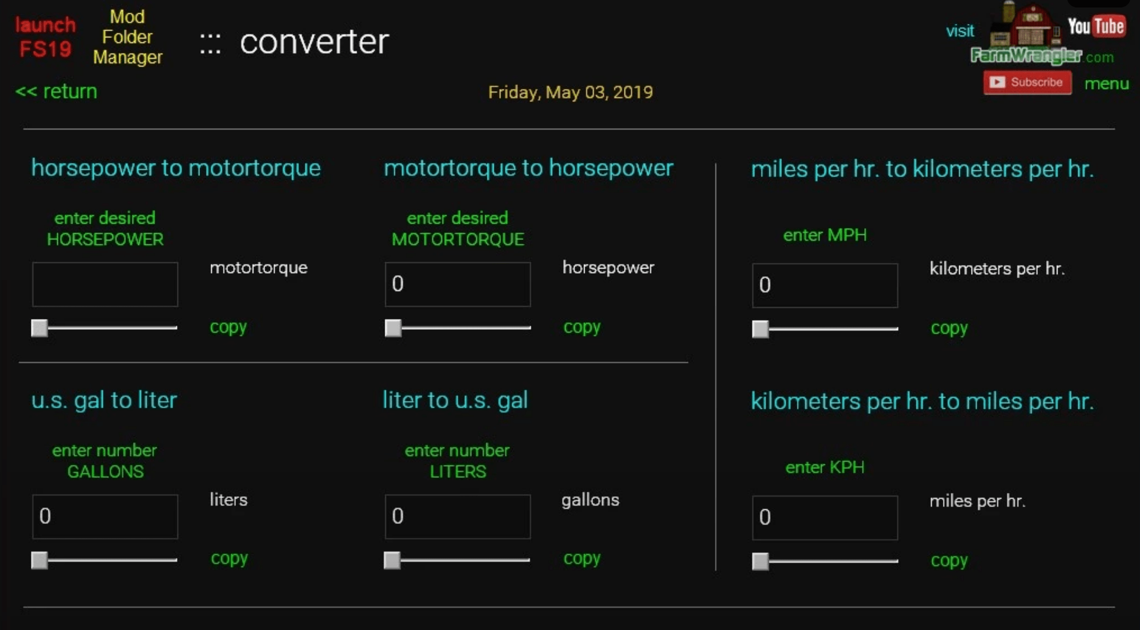The image size is (1140, 630).
Task: Click the horsepower slider handle
Action: tap(40, 328)
